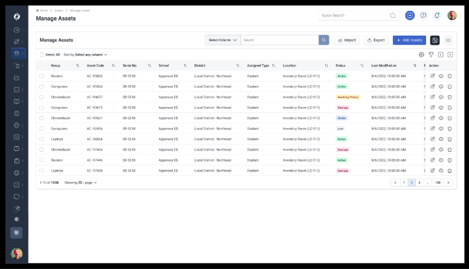Image resolution: width=469 pixels, height=269 pixels.
Task: Delete asset AC-97458 using trash icon
Action: (450, 170)
